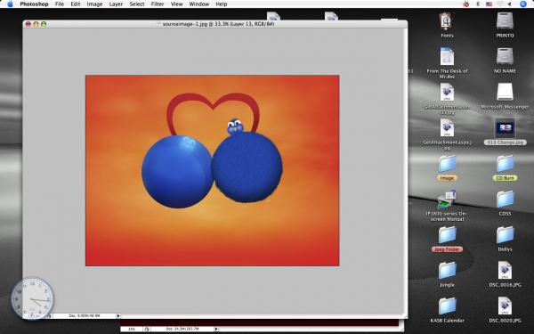Click the Wi-Fi status icon
Viewport: 534px width, 334px height.
500,4
